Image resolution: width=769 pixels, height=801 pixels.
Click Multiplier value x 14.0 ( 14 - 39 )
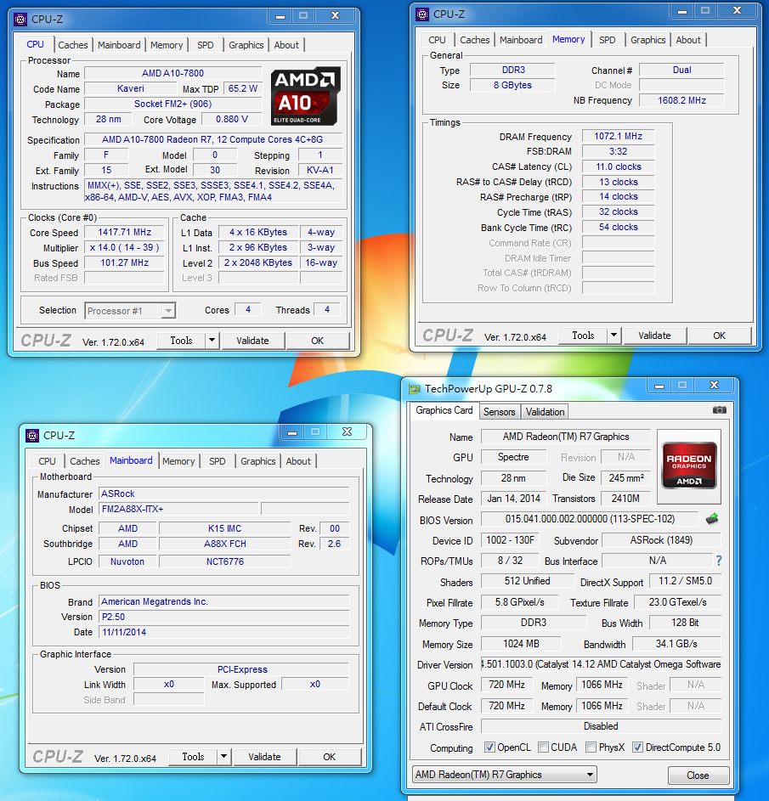pos(125,248)
